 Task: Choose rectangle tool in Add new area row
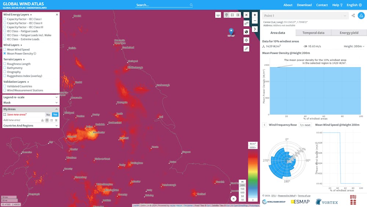click(x=52, y=120)
